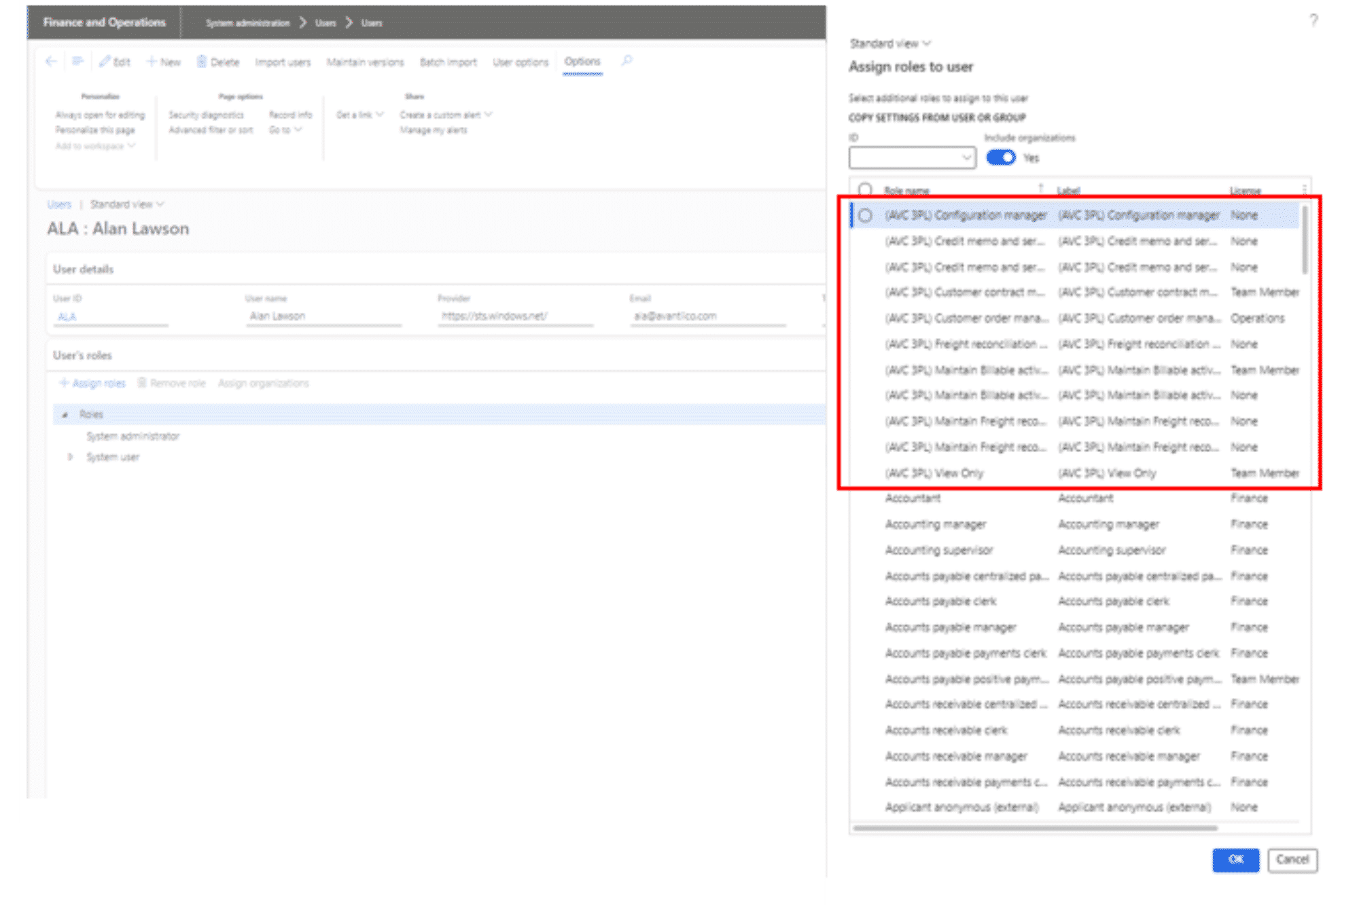Select Accounting manager role row

pos(1075,524)
